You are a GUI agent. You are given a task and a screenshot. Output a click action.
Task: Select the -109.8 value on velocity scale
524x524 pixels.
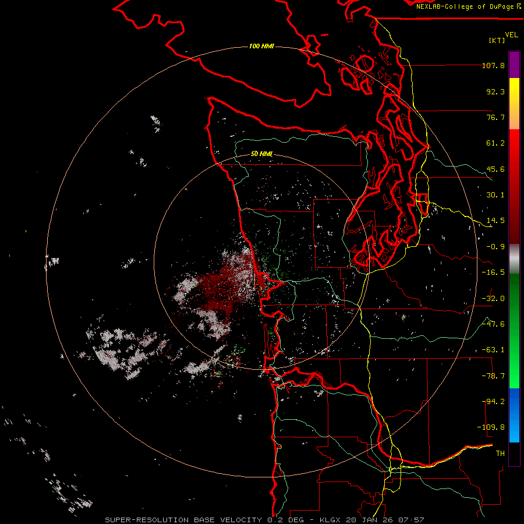click(491, 427)
